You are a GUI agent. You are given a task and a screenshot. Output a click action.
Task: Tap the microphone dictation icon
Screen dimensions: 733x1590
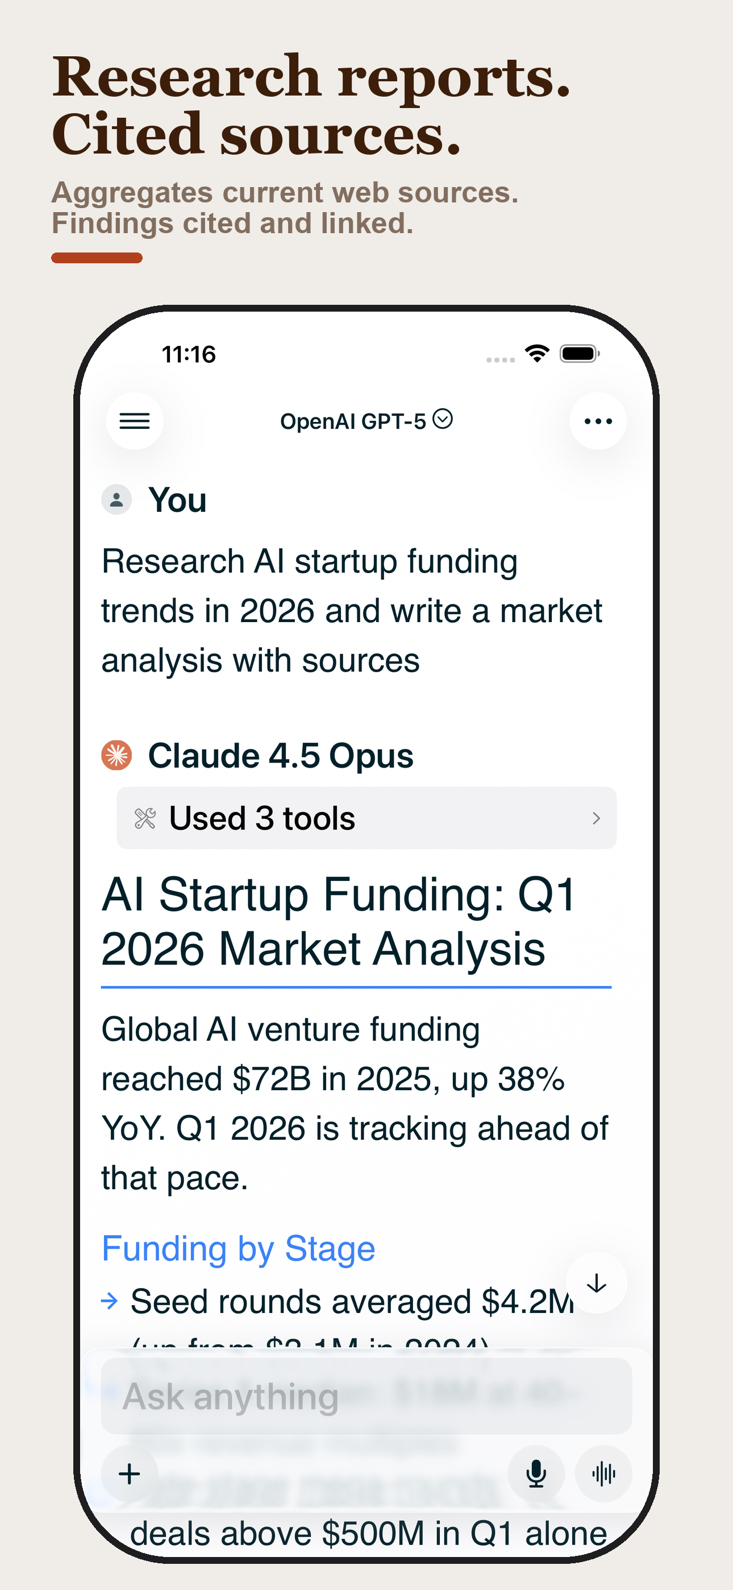(536, 1474)
